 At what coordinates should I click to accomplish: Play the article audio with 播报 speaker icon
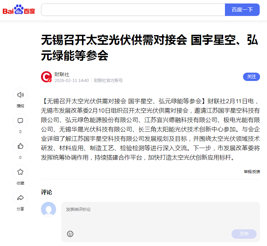[x=20, y=95]
